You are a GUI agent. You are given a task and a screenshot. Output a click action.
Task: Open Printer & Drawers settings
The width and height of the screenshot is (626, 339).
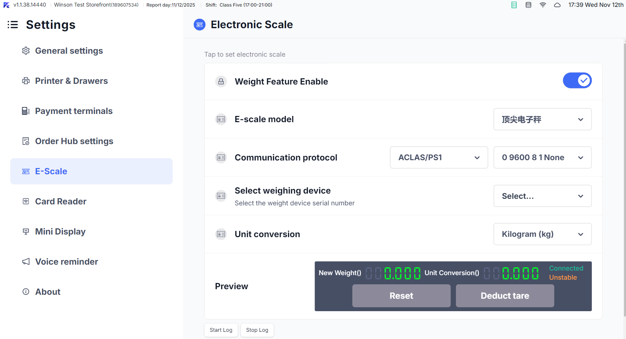click(x=71, y=81)
